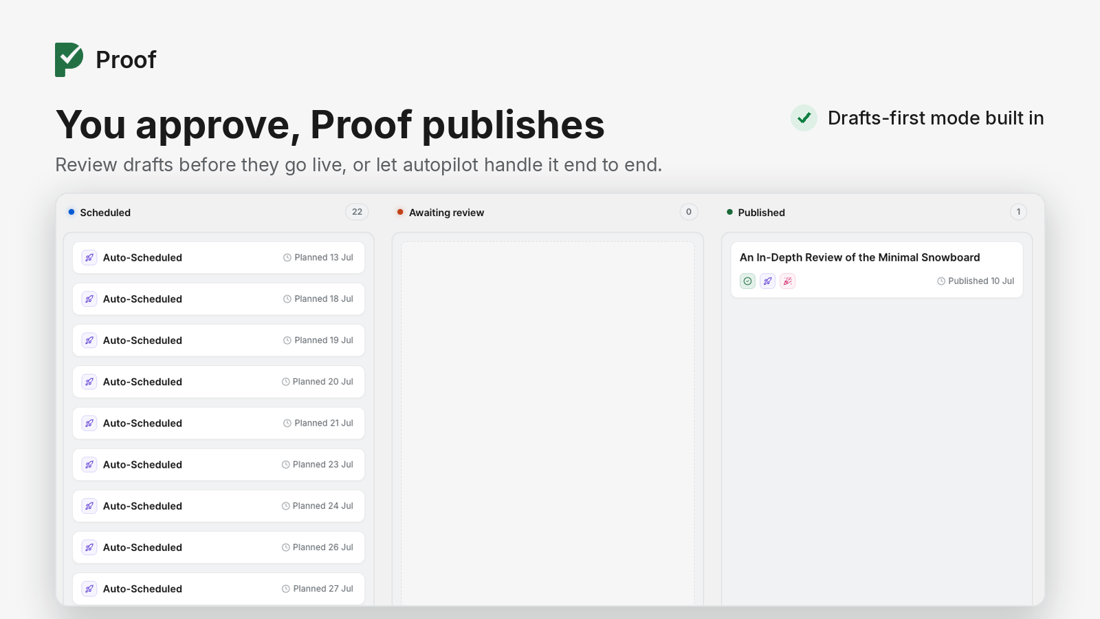
Task: Open the Auto-Scheduled card planned 21 Jul
Action: pyautogui.click(x=219, y=423)
